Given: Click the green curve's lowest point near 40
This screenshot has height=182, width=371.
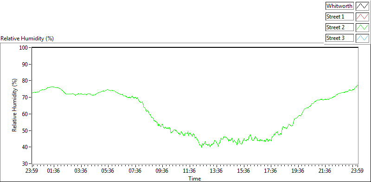Looking at the screenshot, I should pos(202,147).
